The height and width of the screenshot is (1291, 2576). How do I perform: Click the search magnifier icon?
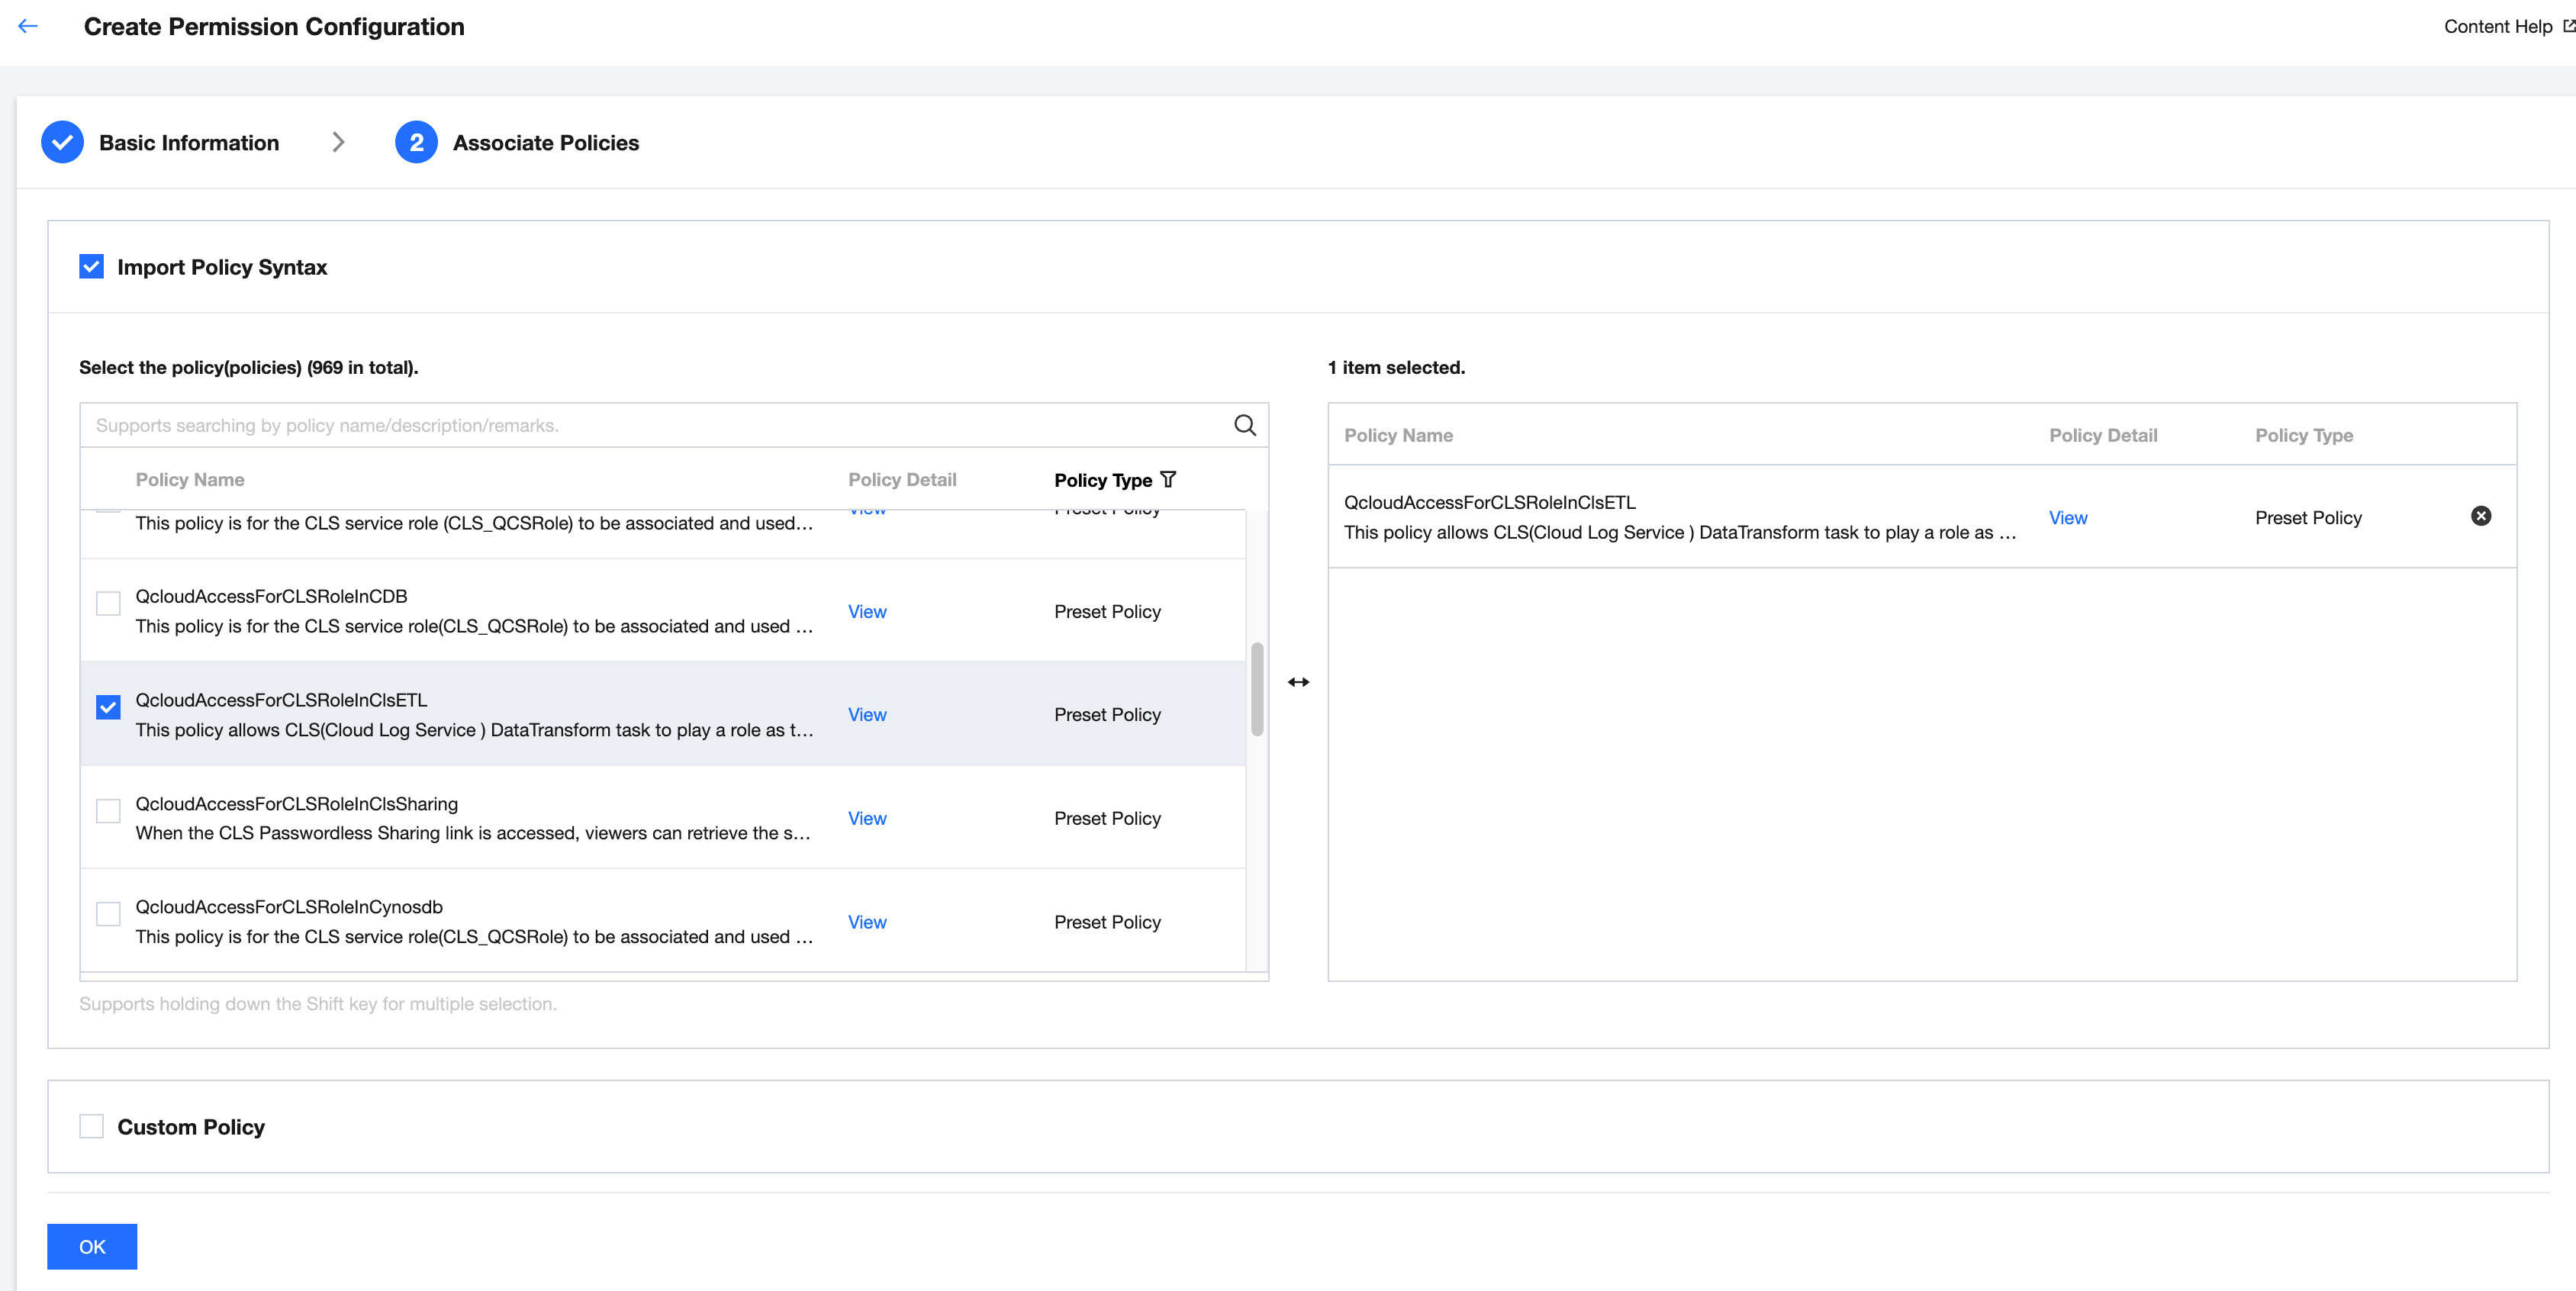click(x=1244, y=425)
